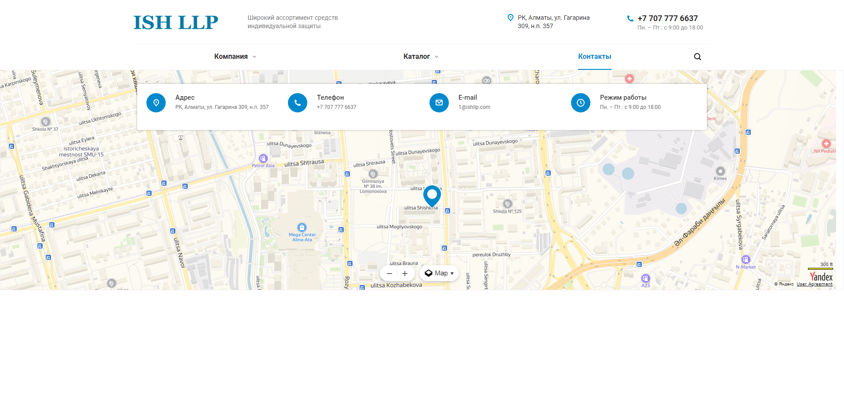This screenshot has width=844, height=404.
Task: Expand the Каталог dropdown chevron
Action: (x=437, y=57)
